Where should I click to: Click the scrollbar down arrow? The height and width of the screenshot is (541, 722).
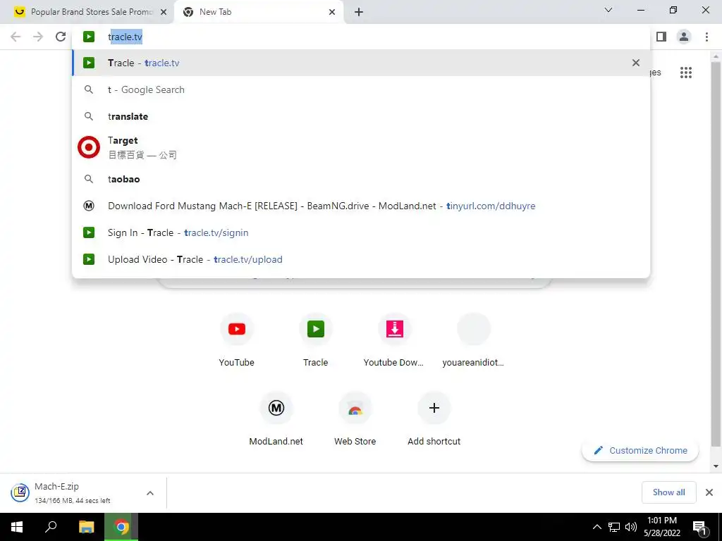(x=716, y=466)
